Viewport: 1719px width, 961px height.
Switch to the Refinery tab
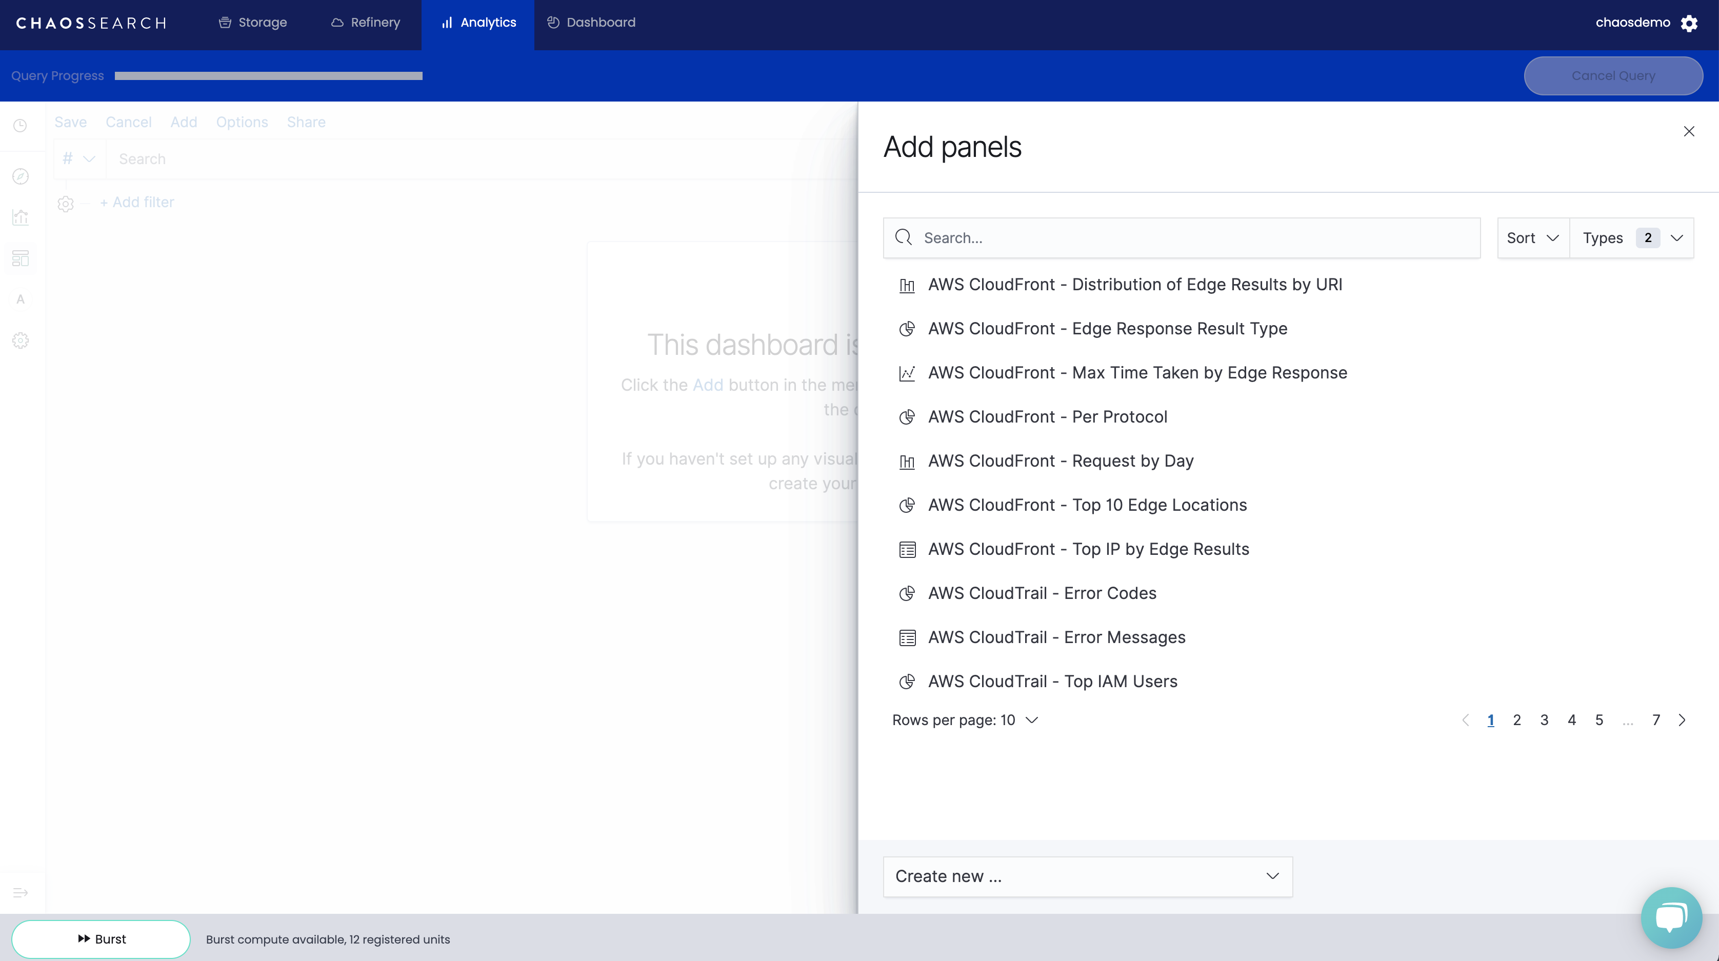point(366,23)
